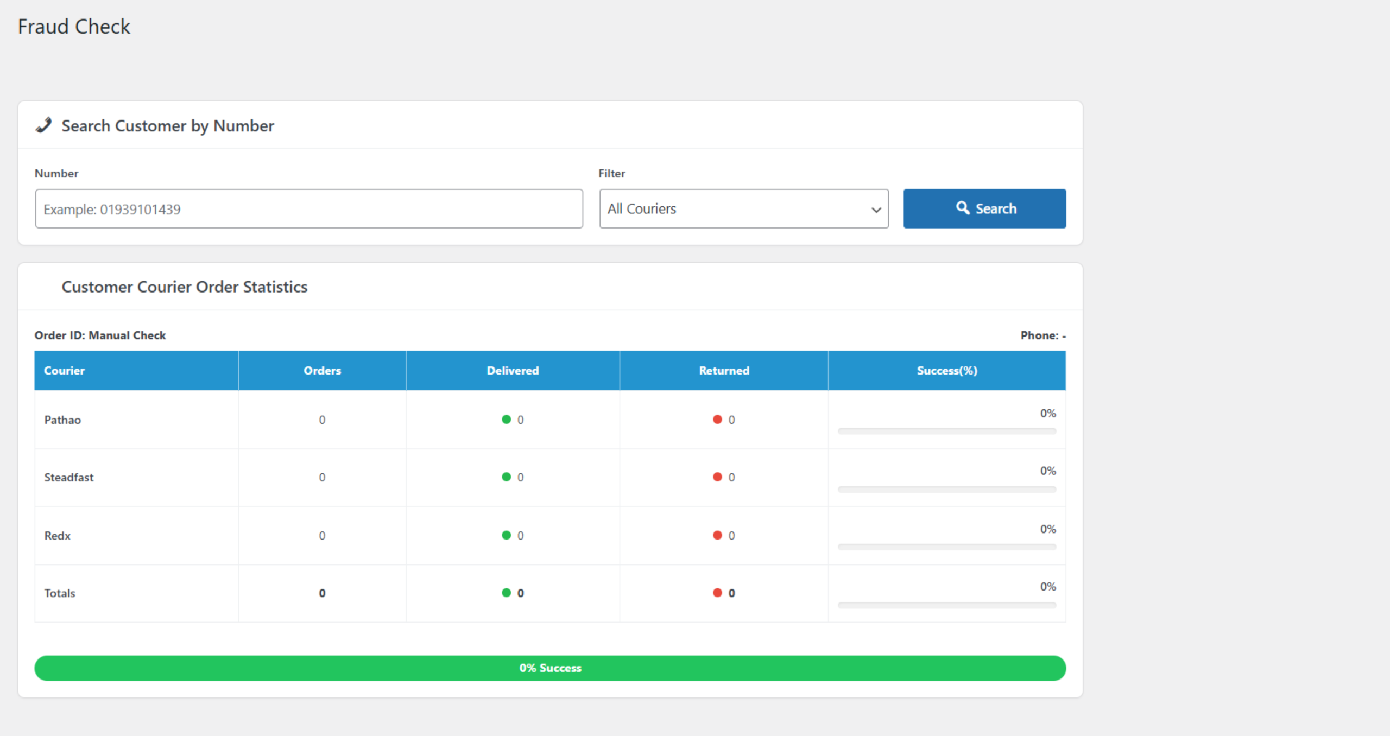
Task: Click the Delivered column header
Action: point(513,371)
